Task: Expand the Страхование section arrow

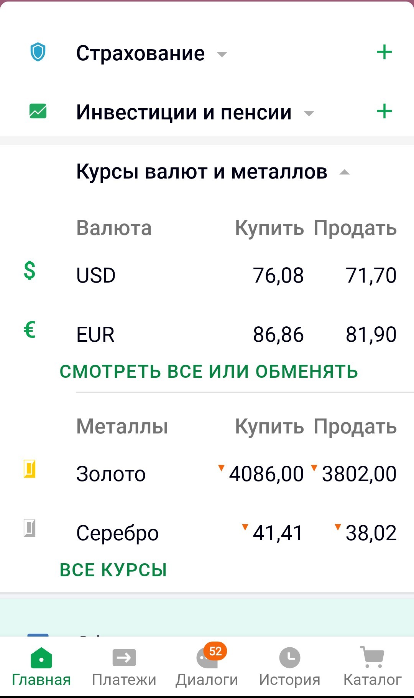Action: pos(222,54)
